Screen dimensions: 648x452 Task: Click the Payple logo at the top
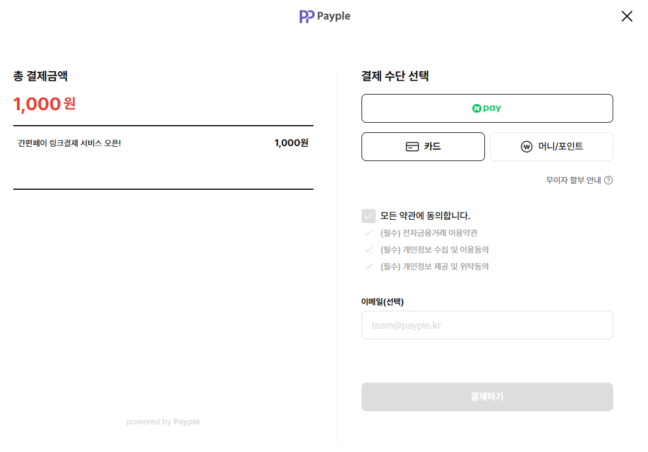click(324, 16)
